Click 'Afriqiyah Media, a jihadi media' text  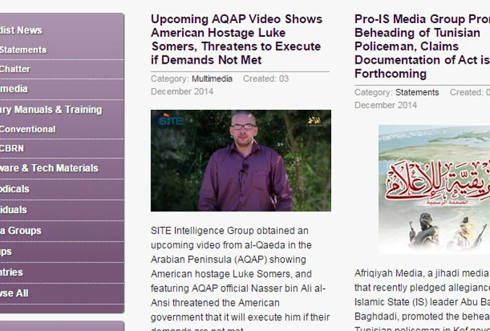pos(422,273)
